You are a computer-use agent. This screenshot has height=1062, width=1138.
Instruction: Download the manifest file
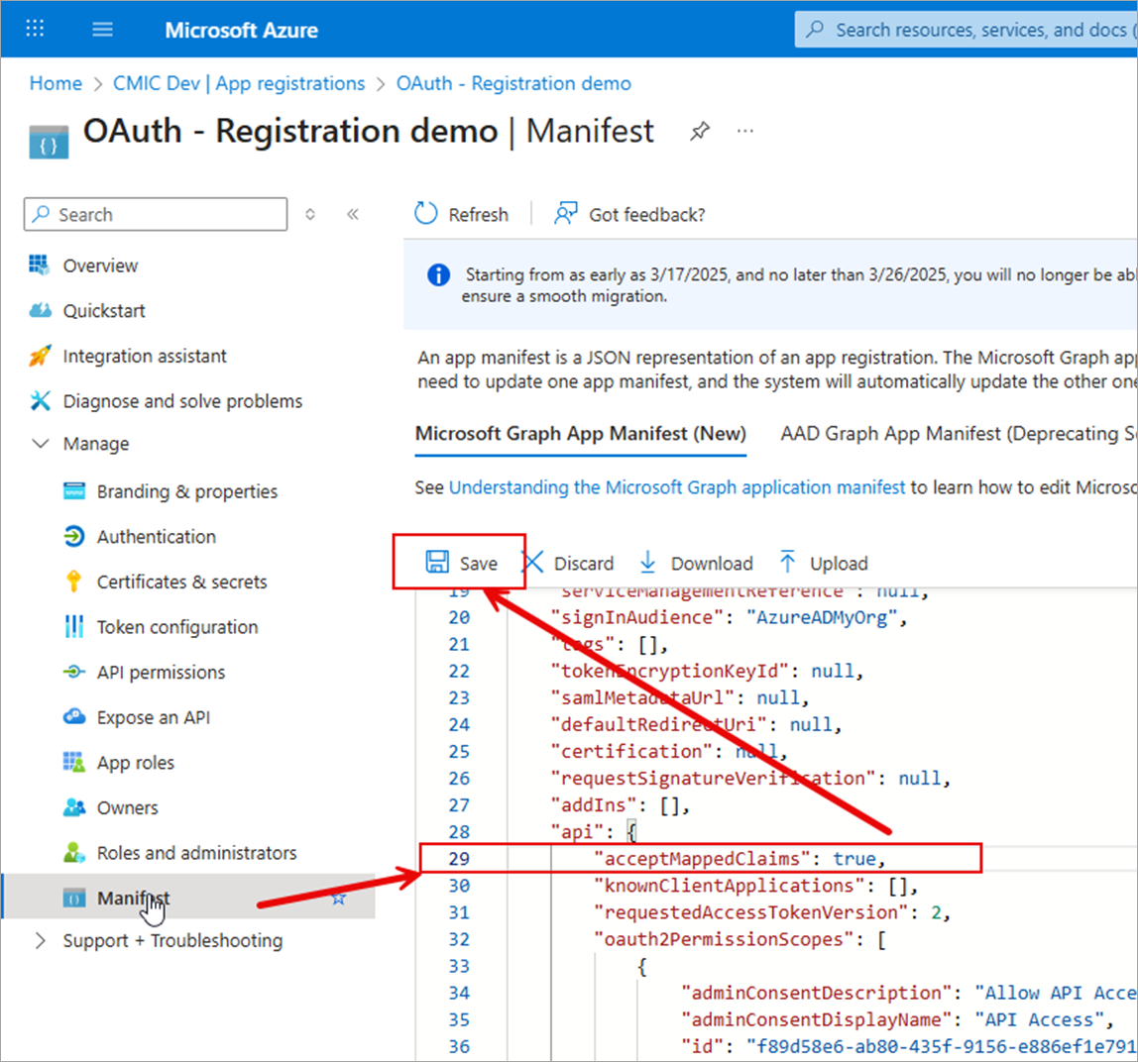696,563
